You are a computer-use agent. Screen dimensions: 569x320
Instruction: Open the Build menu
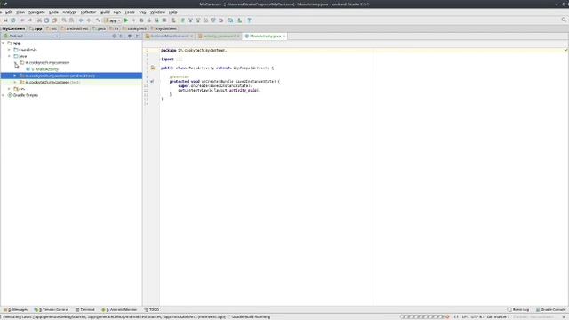pos(105,12)
